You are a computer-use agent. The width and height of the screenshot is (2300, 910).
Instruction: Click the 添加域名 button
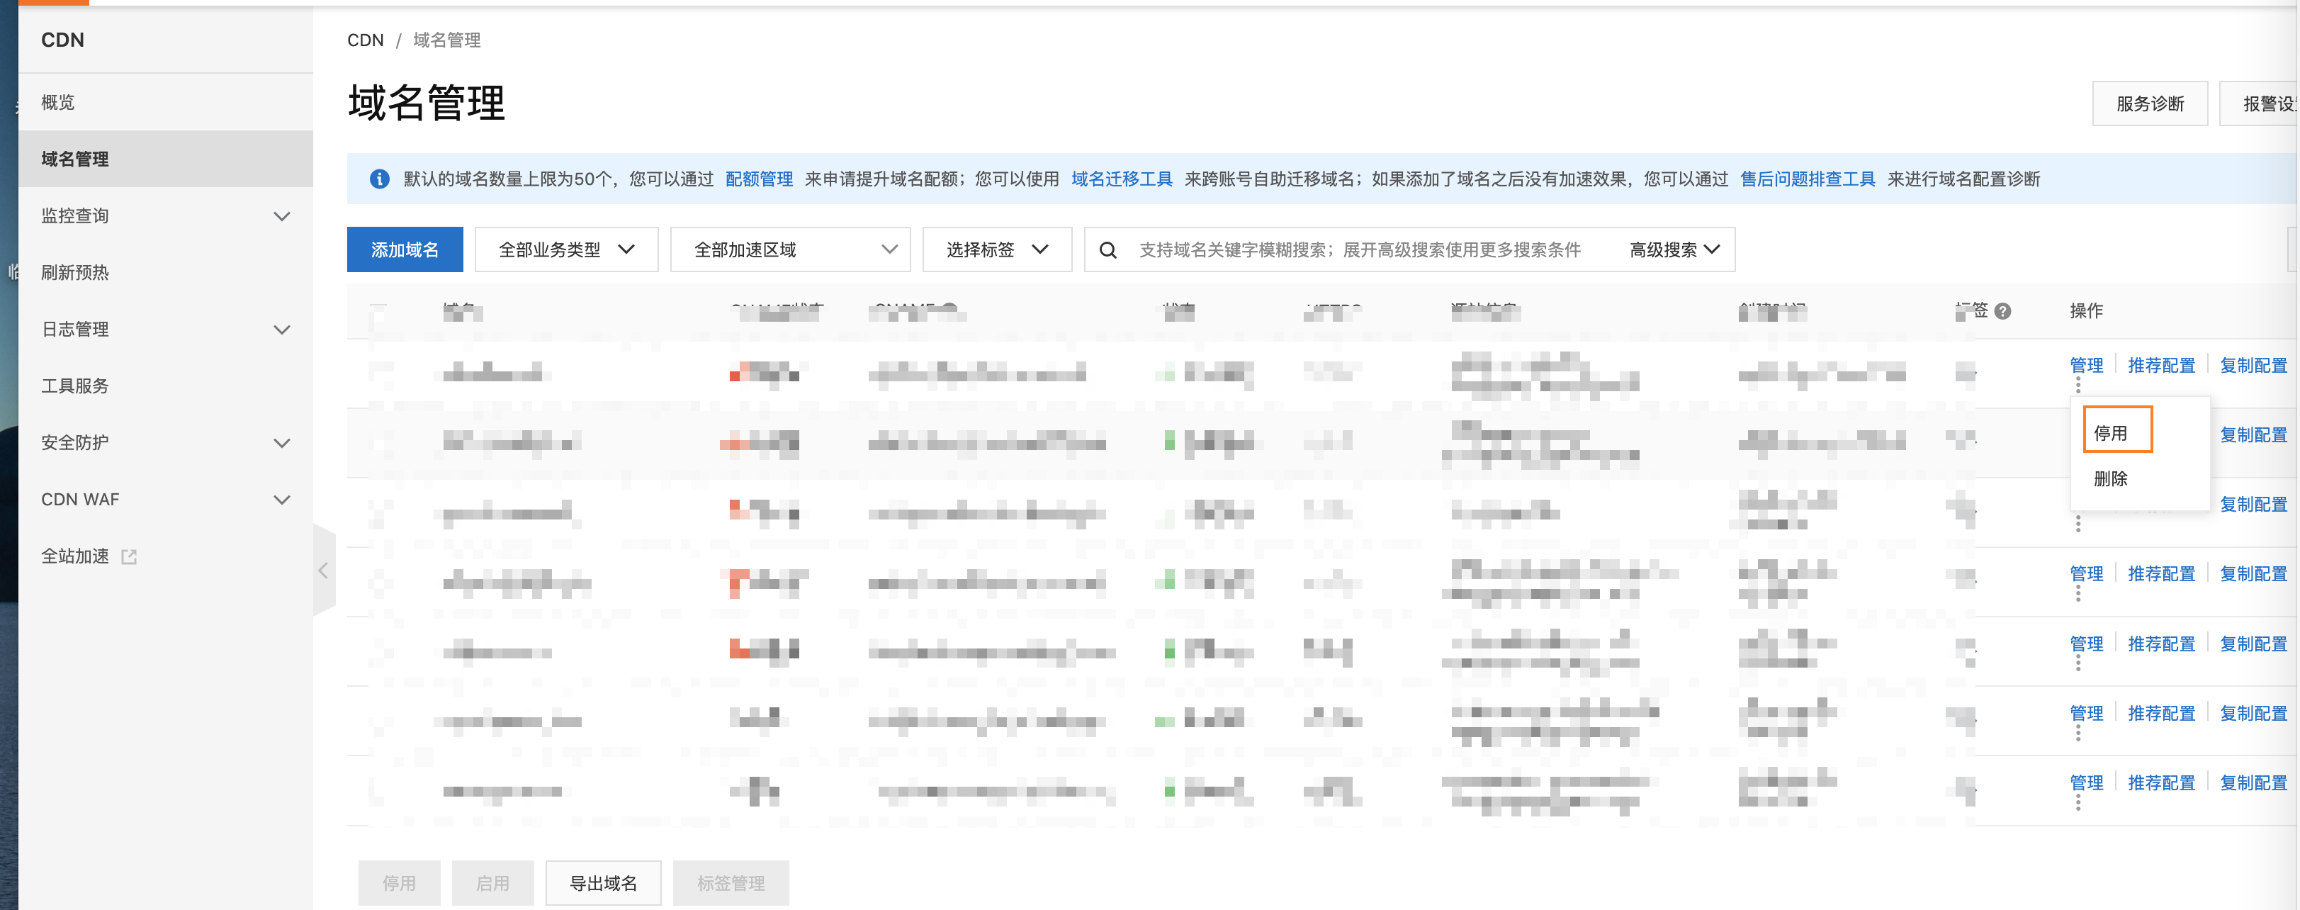405,250
